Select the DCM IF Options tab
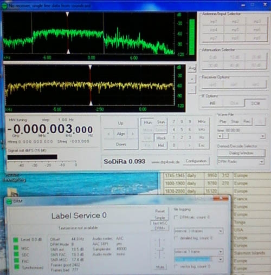The width and height of the screenshot is (271, 275). click(x=255, y=103)
